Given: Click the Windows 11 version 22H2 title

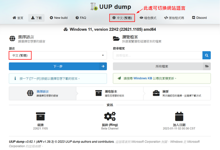Looking at the screenshot, I should tap(113, 29).
